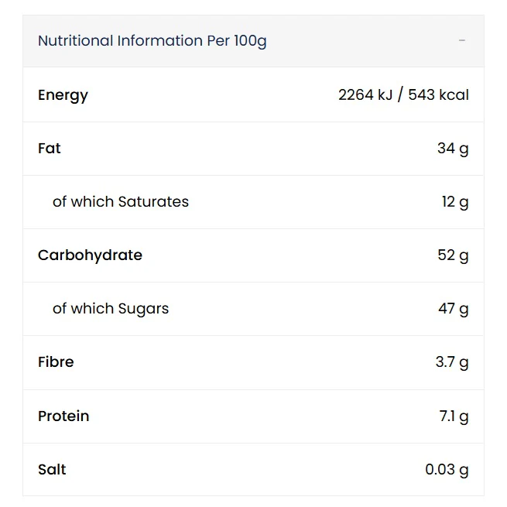This screenshot has height=507, width=507.
Task: Click the Nutritional Information Per 100g heading
Action: point(152,41)
